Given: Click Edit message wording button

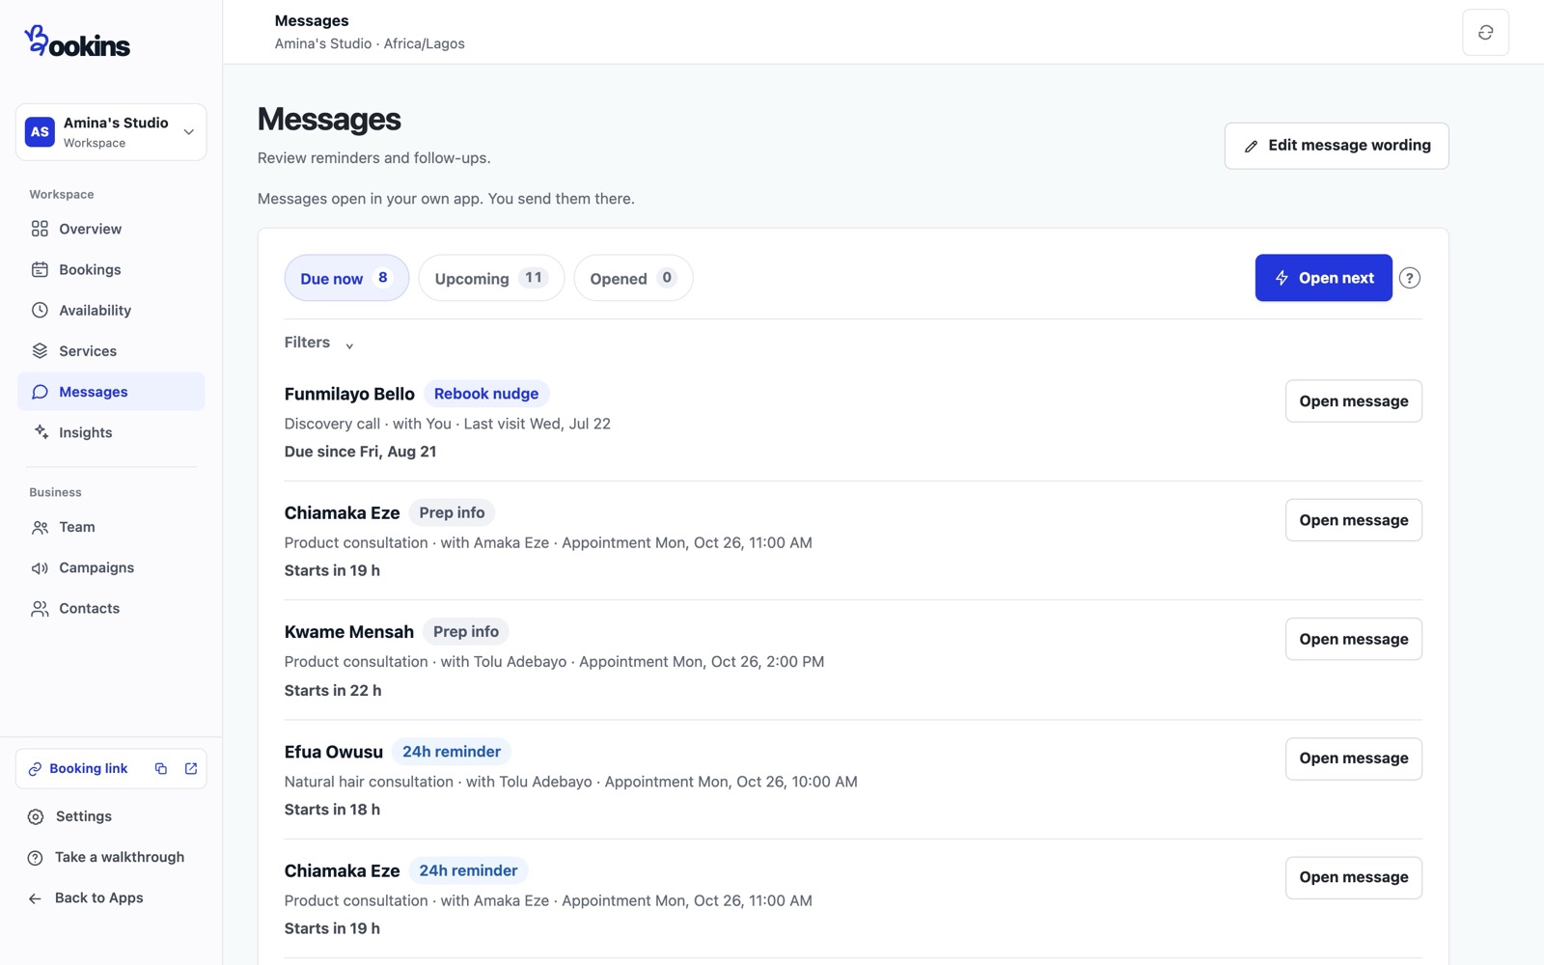Looking at the screenshot, I should pyautogui.click(x=1337, y=146).
